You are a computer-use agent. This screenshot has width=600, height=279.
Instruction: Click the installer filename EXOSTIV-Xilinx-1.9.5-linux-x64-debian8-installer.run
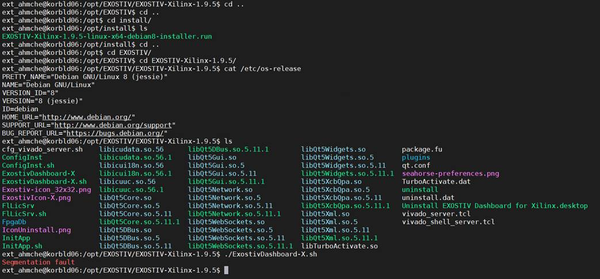107,37
